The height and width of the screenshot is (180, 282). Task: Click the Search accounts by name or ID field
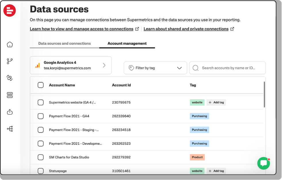(227, 68)
